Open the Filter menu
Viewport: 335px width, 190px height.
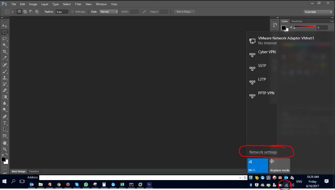(x=78, y=4)
